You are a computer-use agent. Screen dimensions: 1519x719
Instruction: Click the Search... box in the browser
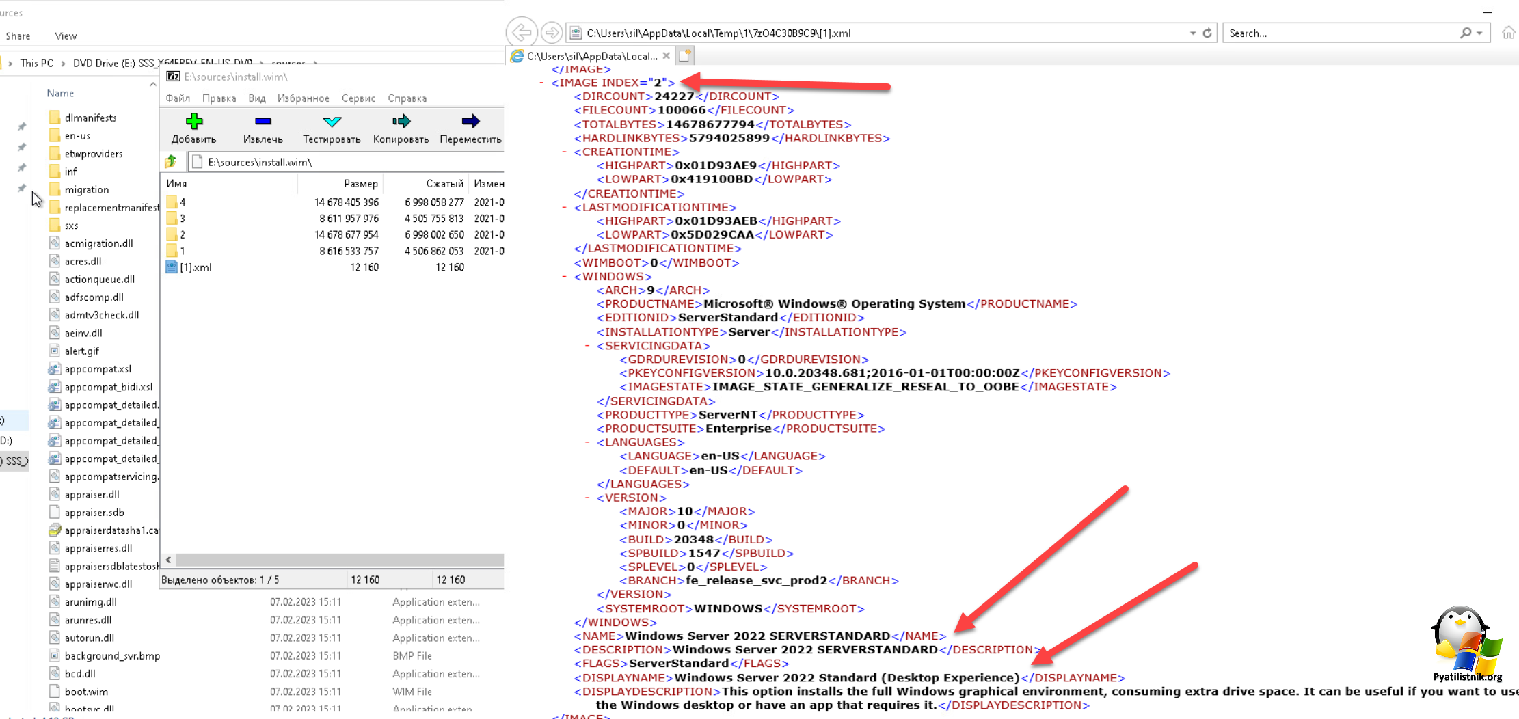1340,33
